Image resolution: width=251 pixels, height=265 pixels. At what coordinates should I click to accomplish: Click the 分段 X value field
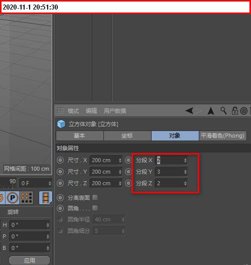(171, 160)
